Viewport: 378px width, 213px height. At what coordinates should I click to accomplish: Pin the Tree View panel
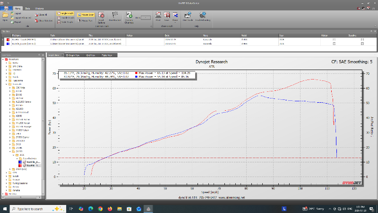pyautogui.click(x=39, y=55)
